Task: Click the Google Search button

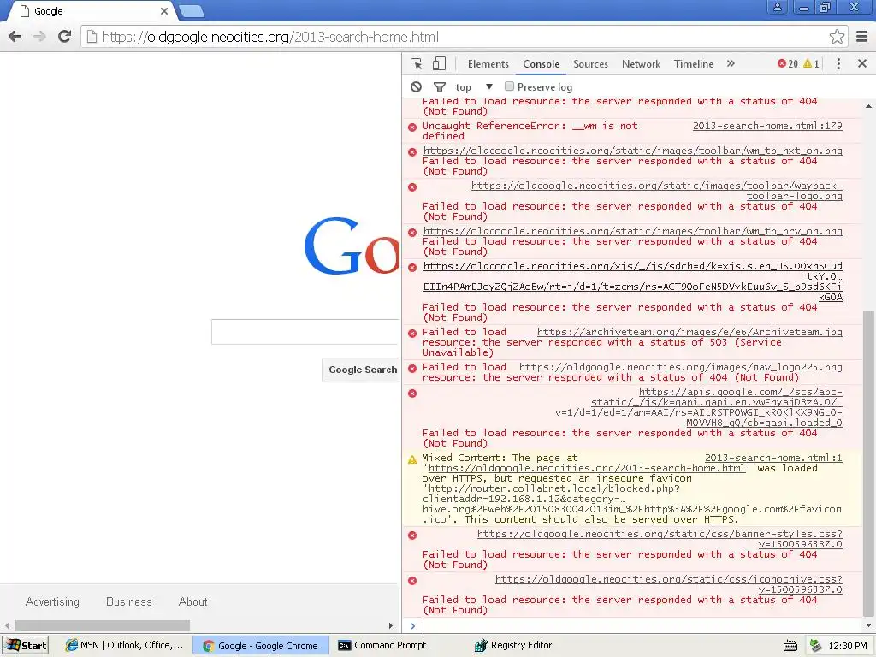Action: click(x=362, y=370)
